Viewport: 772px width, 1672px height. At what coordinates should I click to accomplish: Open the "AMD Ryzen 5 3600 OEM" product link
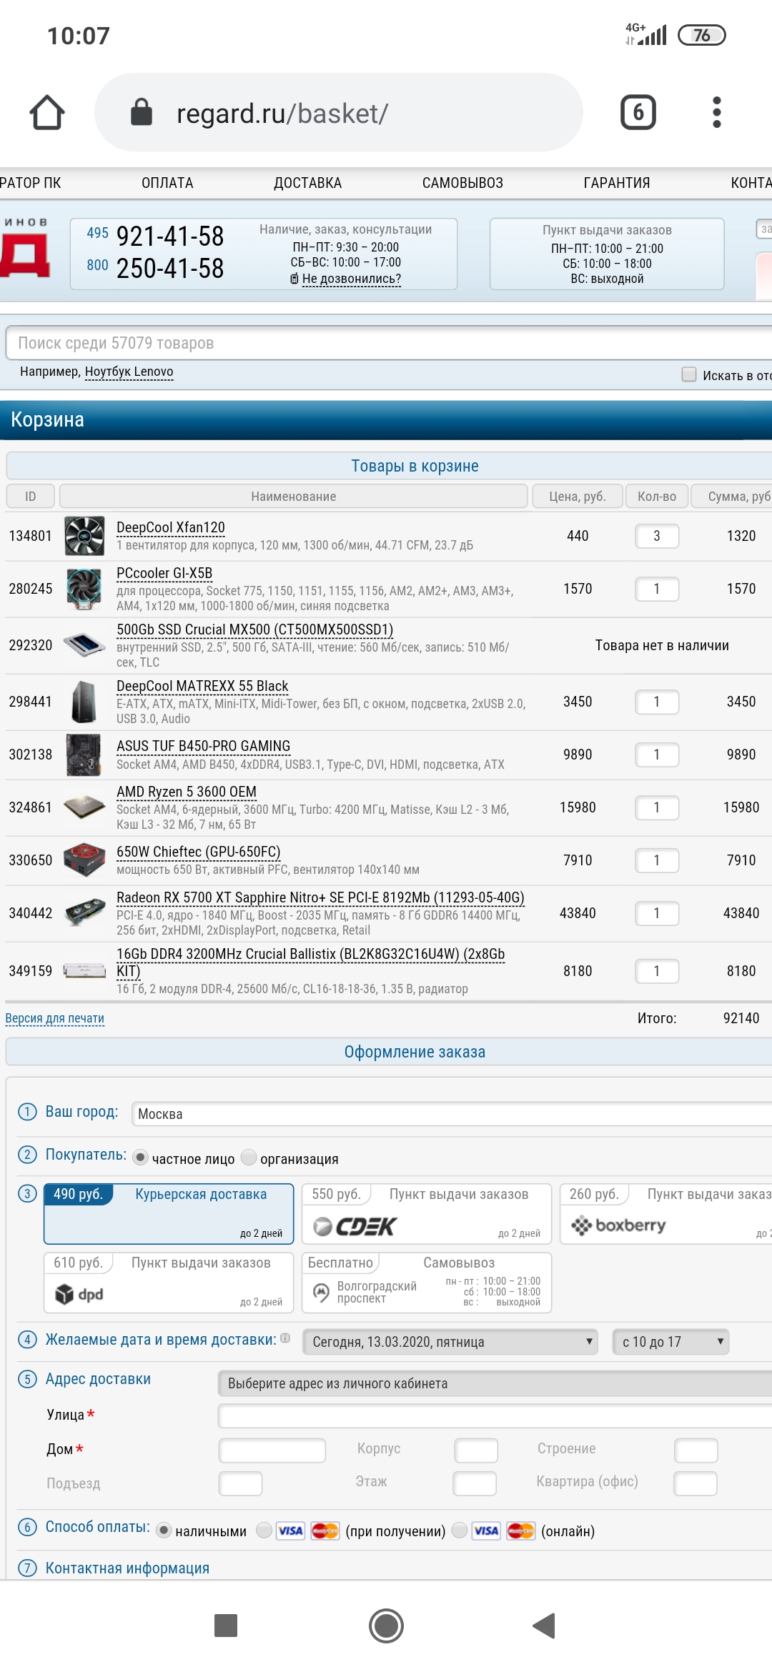[x=187, y=792]
